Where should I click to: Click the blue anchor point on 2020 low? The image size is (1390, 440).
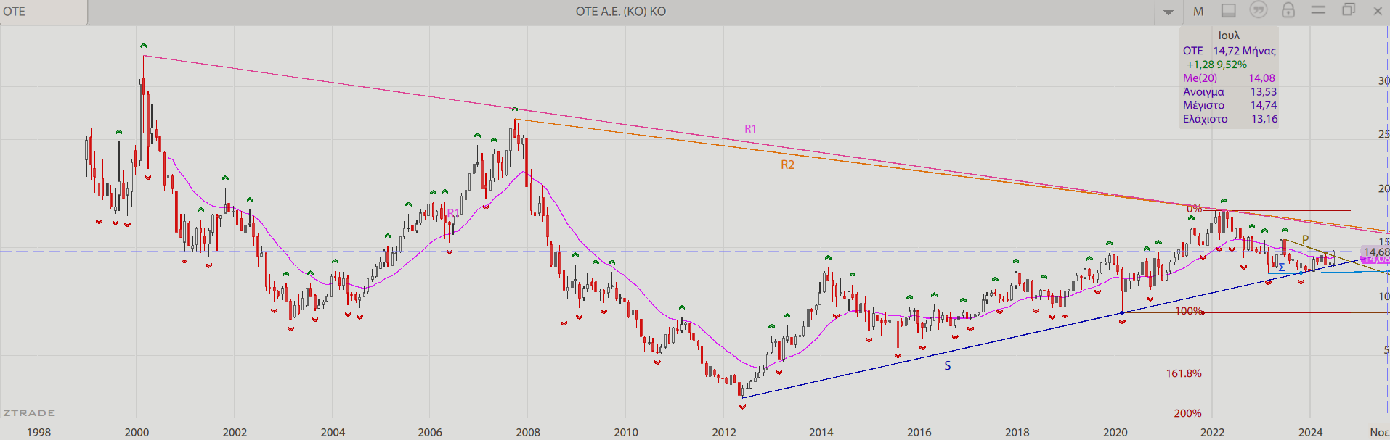pyautogui.click(x=1123, y=312)
